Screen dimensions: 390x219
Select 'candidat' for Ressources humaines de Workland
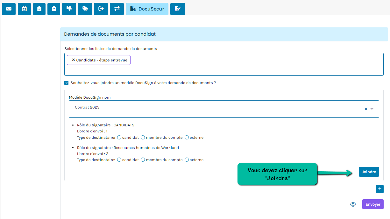click(119, 160)
